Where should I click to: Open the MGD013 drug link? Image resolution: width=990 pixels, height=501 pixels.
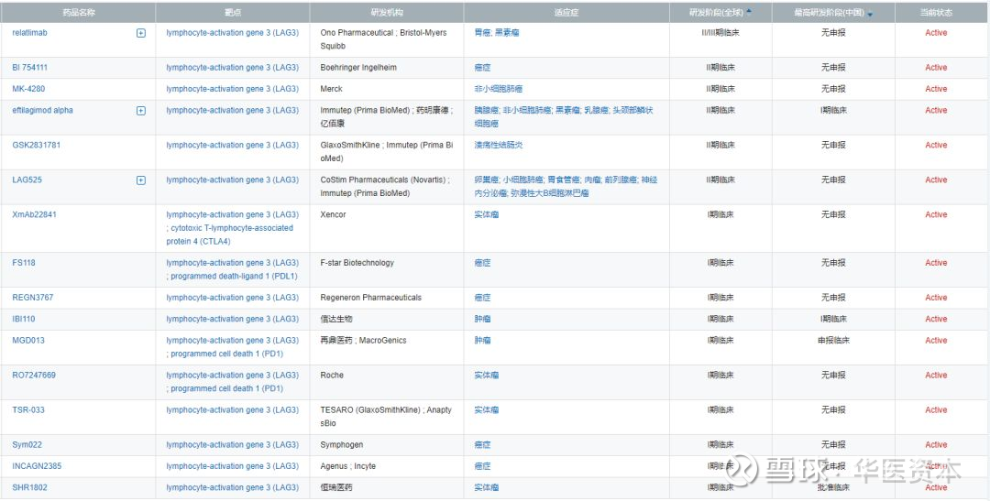pos(28,340)
